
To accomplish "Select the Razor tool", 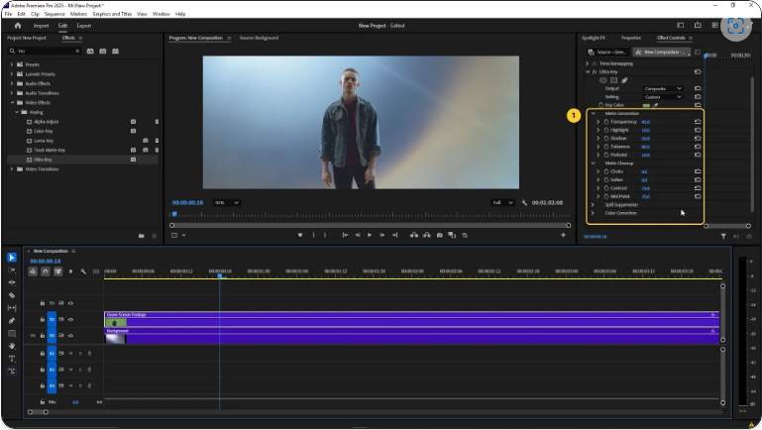I will [x=12, y=295].
